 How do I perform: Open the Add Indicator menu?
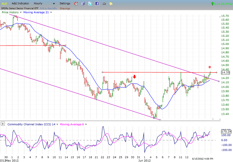pos(20,3)
